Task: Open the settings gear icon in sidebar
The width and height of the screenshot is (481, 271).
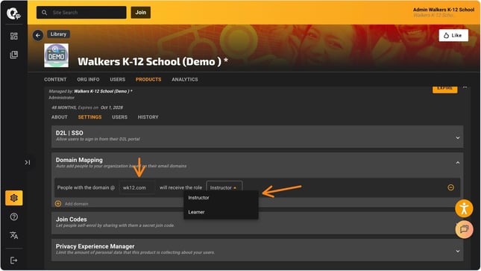Action: coord(14,198)
